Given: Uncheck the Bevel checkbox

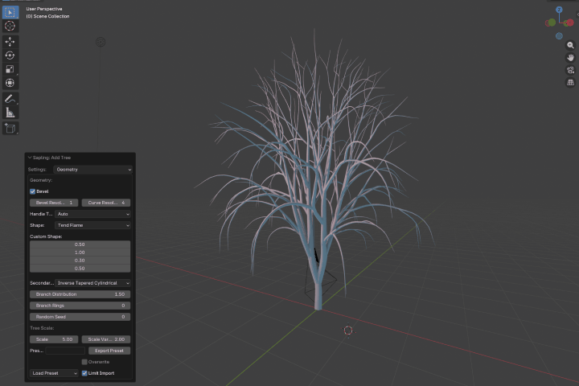Looking at the screenshot, I should click(x=32, y=191).
